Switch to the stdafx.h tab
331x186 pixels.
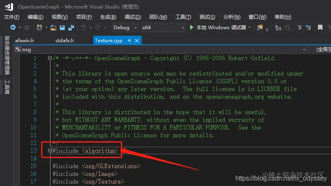(x=65, y=41)
